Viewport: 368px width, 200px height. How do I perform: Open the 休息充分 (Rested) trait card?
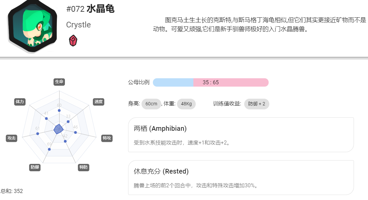tap(241, 178)
